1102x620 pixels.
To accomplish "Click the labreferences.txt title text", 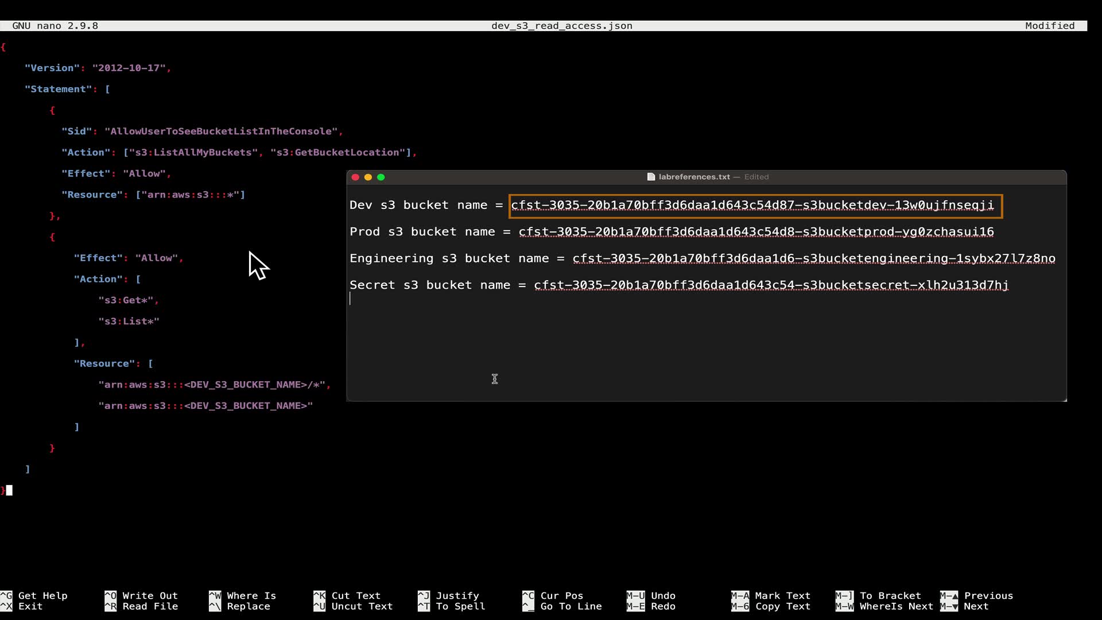I will point(694,177).
